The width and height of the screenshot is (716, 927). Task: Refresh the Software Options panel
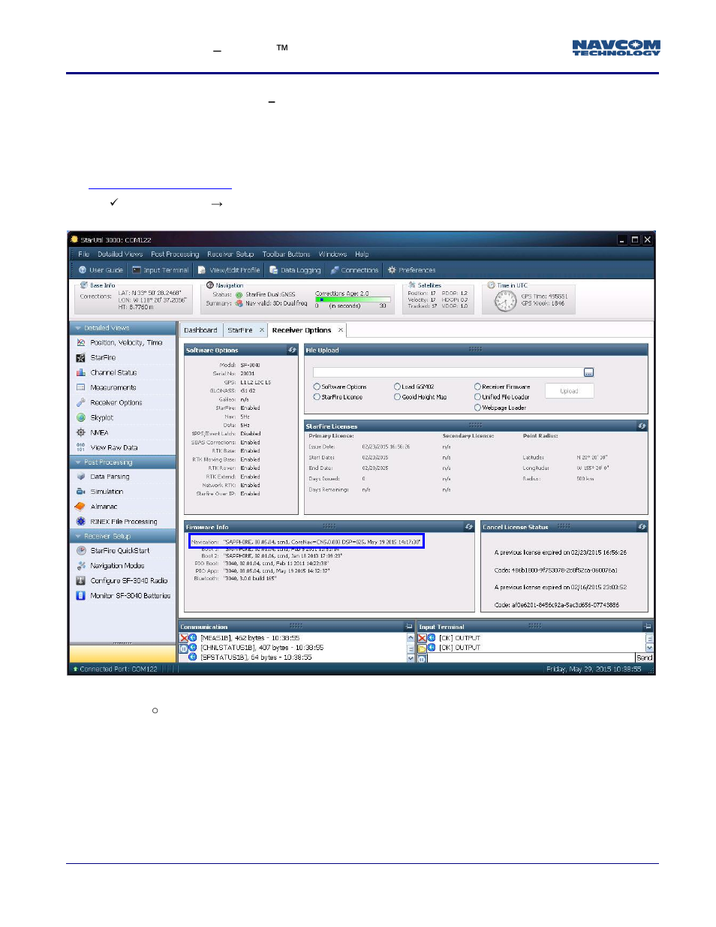pos(292,351)
